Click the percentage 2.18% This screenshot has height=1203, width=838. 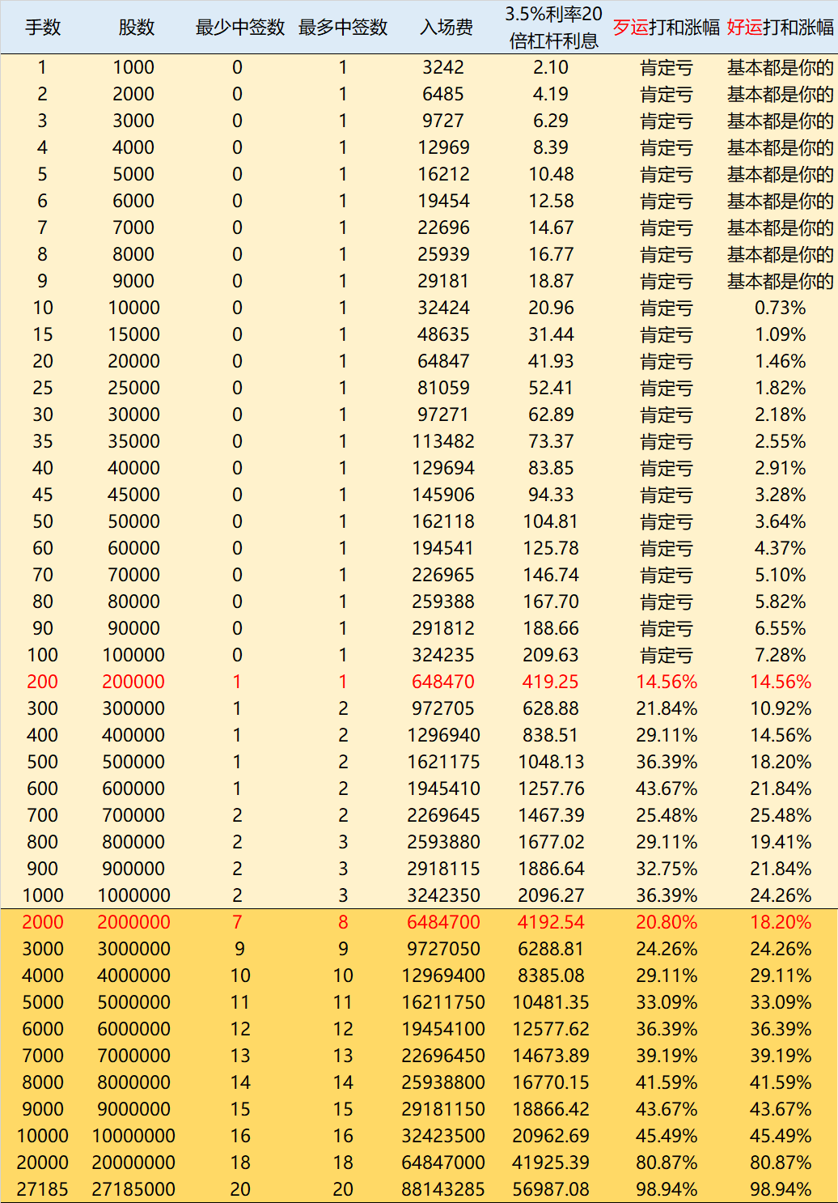pyautogui.click(x=781, y=414)
